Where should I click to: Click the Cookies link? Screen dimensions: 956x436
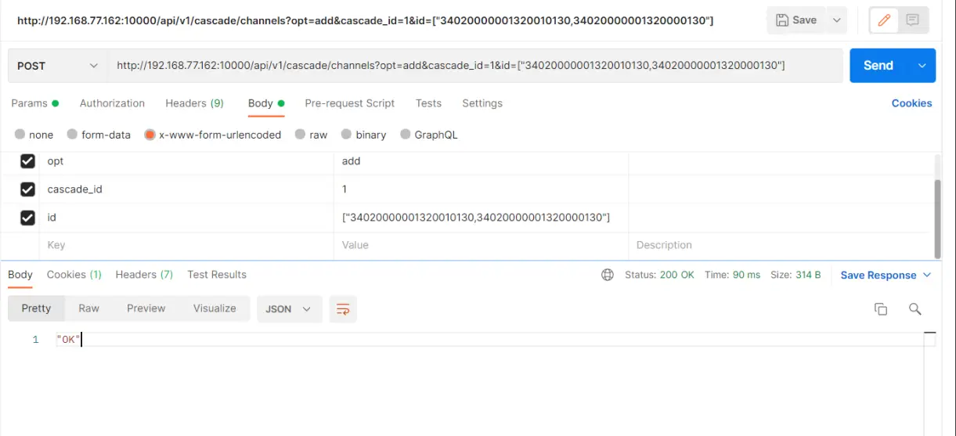click(x=911, y=103)
